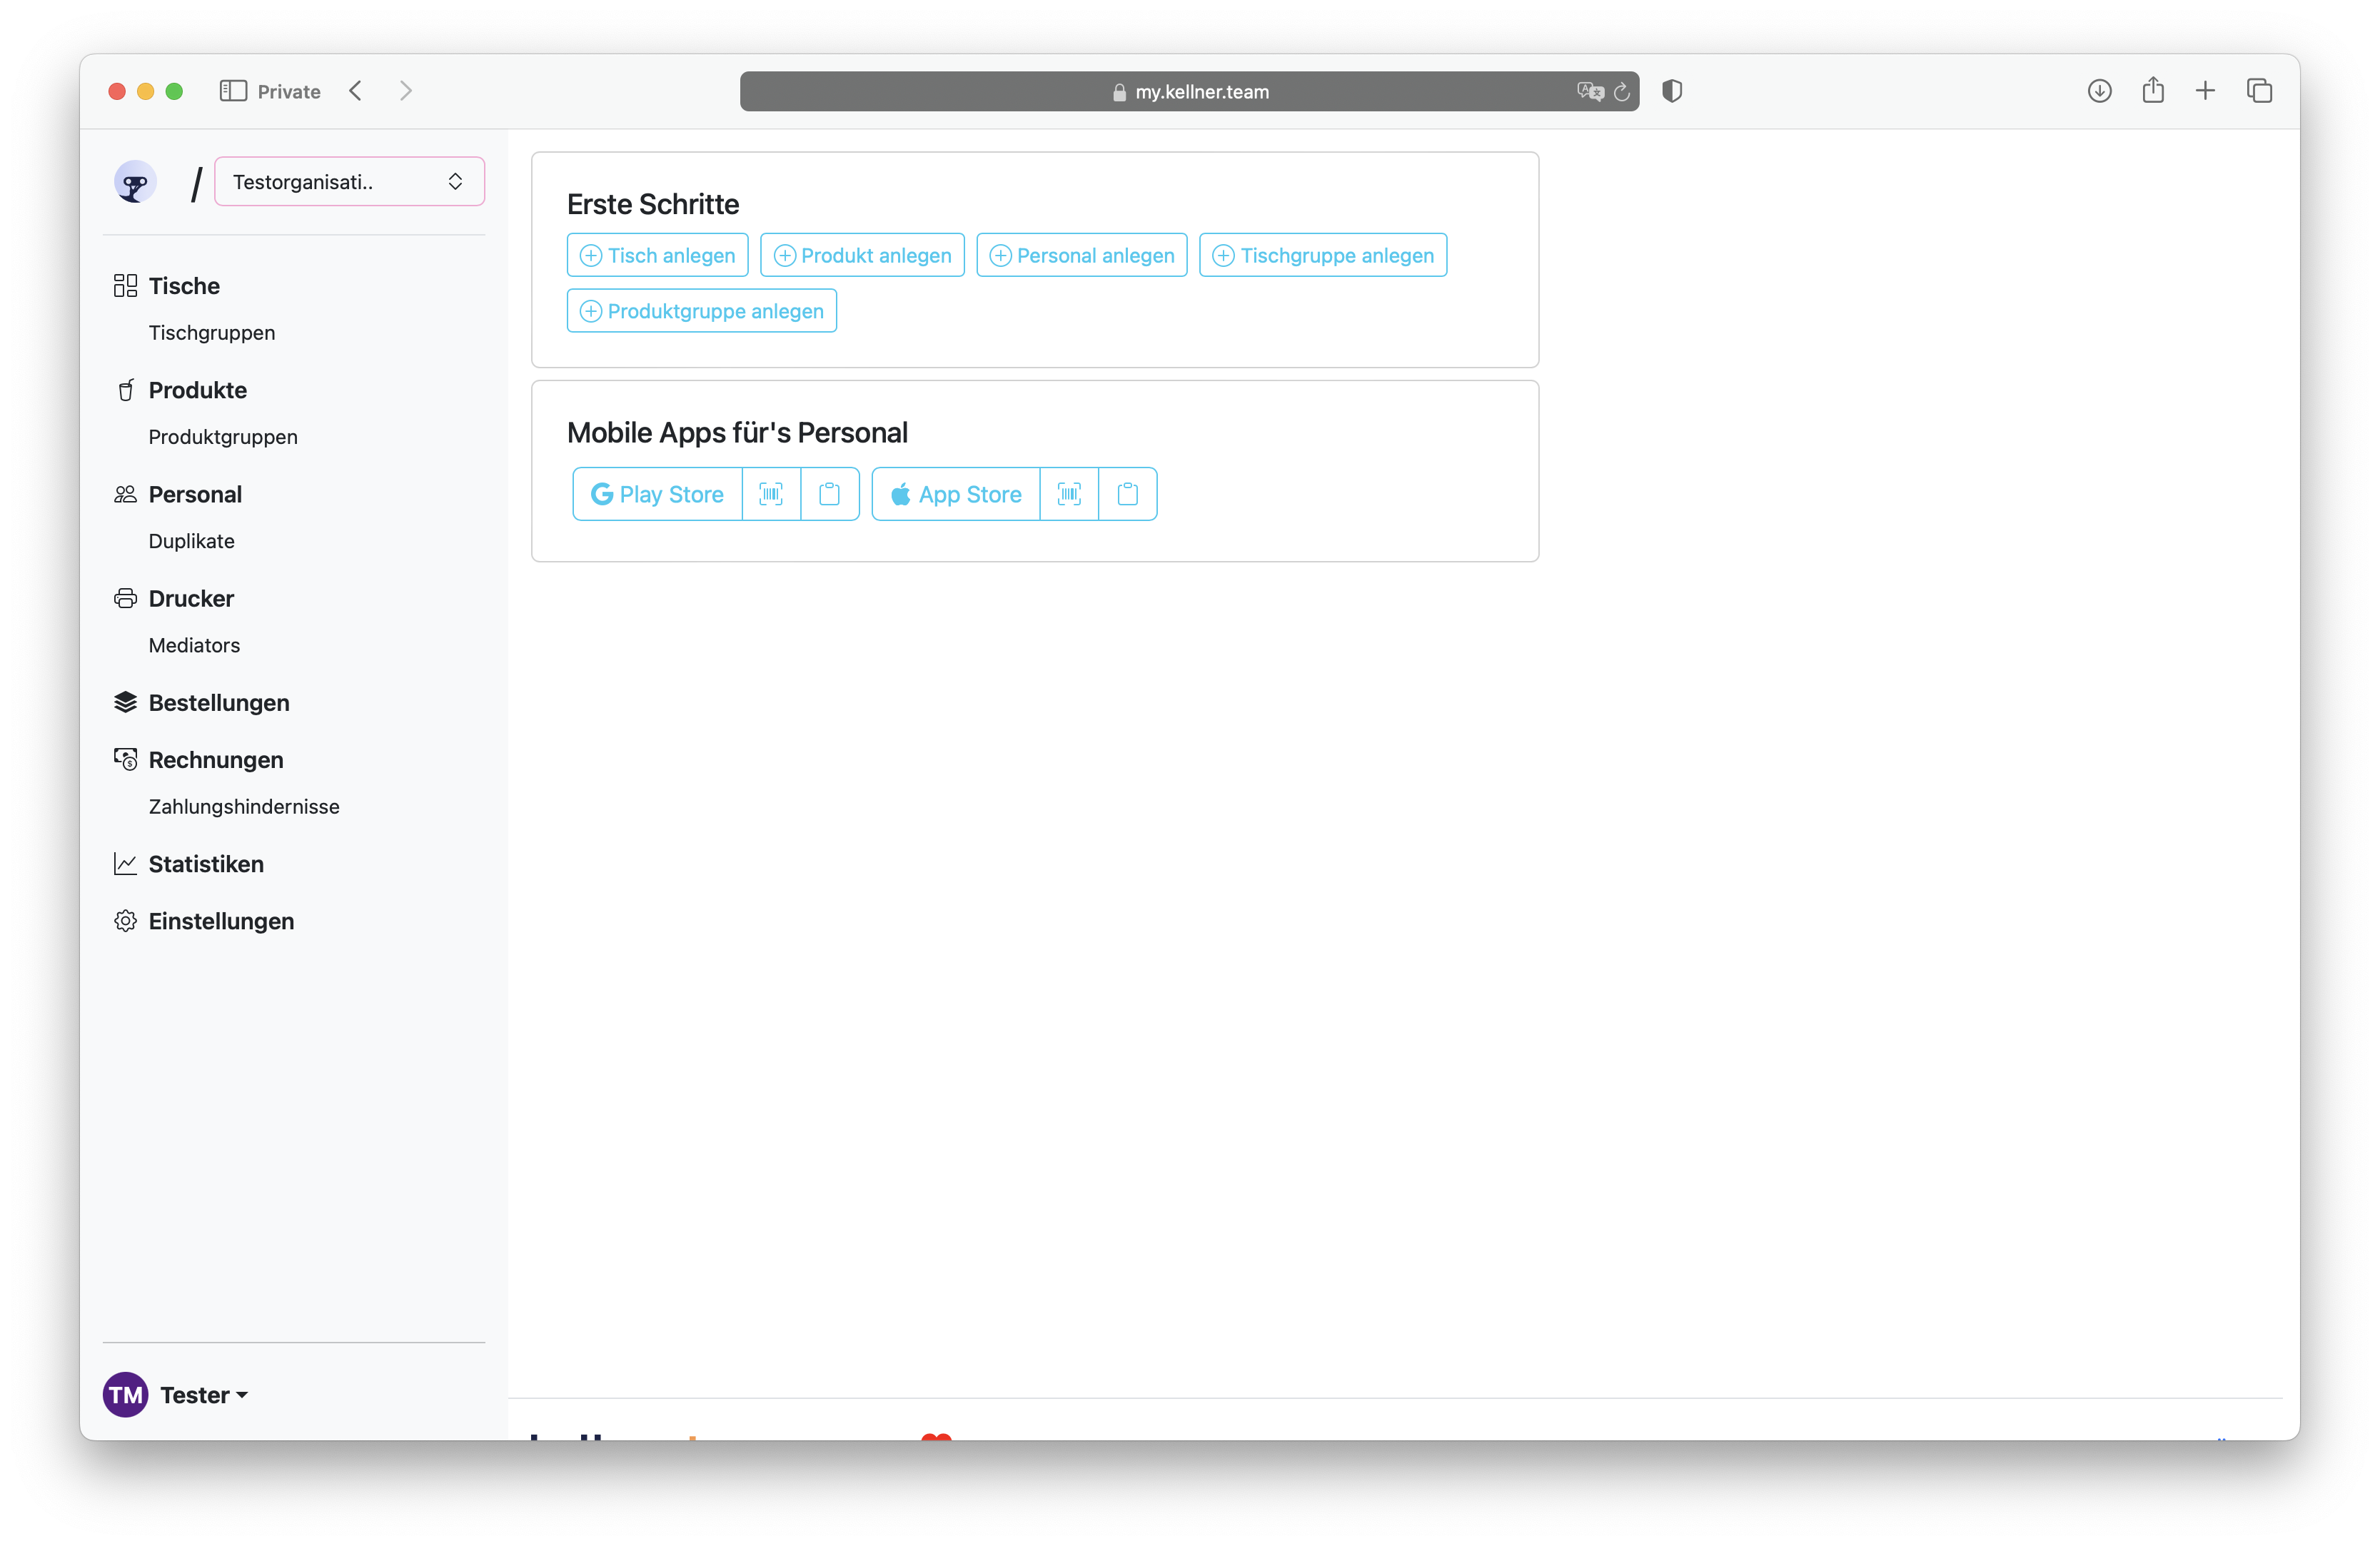2380x1546 pixels.
Task: Expand Produktgruppen under Produkte
Action: [223, 435]
